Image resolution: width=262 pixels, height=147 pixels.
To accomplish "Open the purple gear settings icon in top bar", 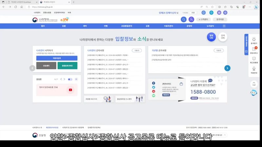I will pos(225,13).
